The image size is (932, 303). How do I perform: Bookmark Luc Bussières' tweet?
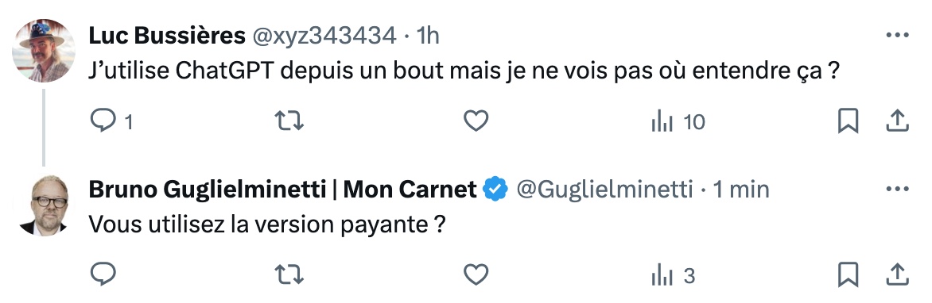click(x=848, y=121)
